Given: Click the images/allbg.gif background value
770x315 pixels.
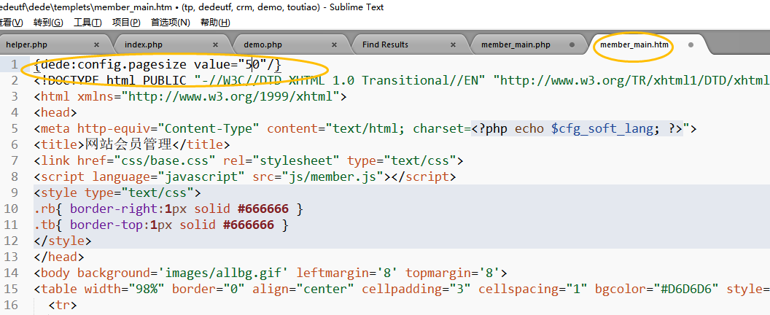Looking at the screenshot, I should point(223,273).
